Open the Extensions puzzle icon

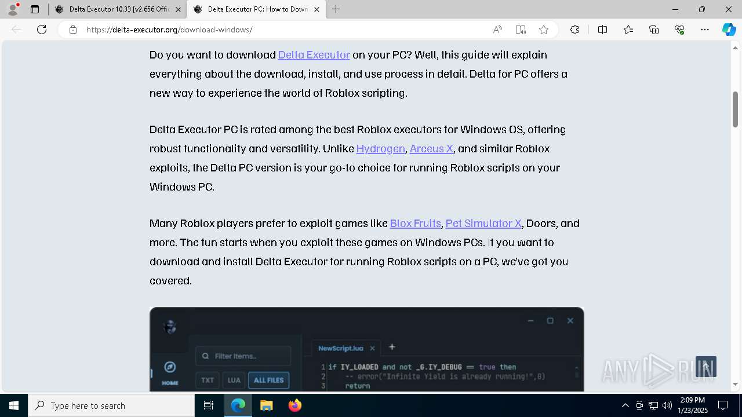pos(574,30)
